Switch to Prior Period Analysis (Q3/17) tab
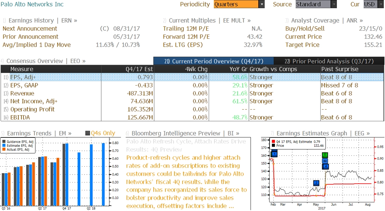Screen dimensions: 385x211 click(329, 61)
